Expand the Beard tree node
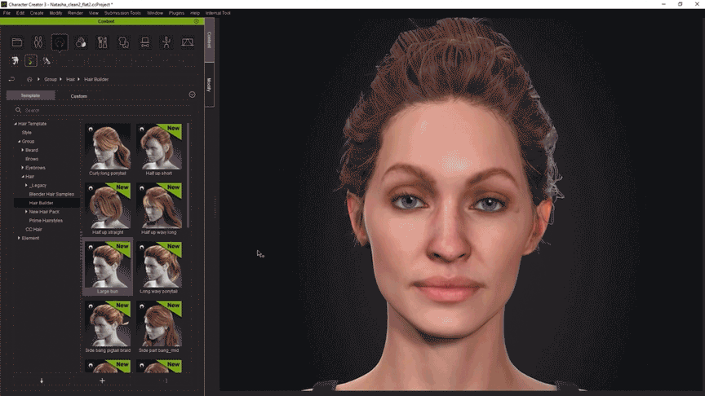This screenshot has height=396, width=705. click(23, 150)
